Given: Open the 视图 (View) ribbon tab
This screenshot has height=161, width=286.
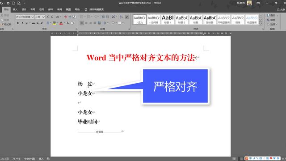Looking at the screenshot, I should [68, 9].
